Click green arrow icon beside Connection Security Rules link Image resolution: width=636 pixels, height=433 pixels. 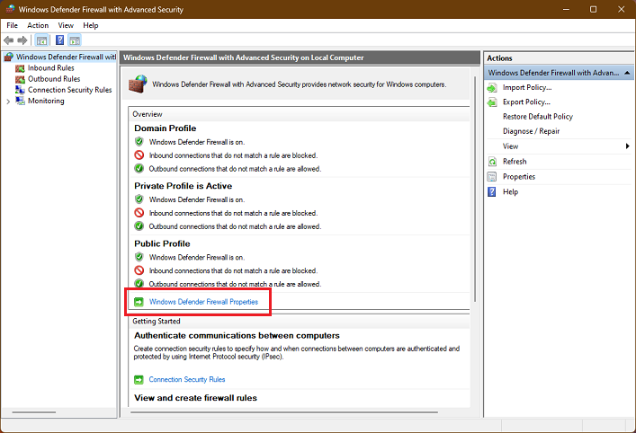[x=139, y=379]
